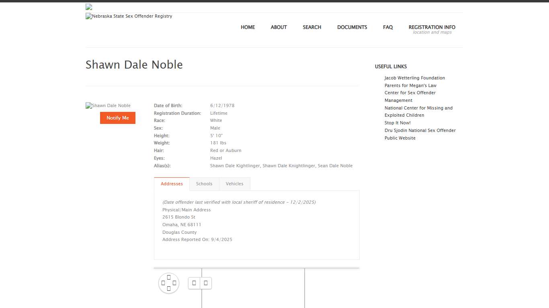Pan the map down using compass control
This screenshot has height=308, width=549.
pos(169,289)
